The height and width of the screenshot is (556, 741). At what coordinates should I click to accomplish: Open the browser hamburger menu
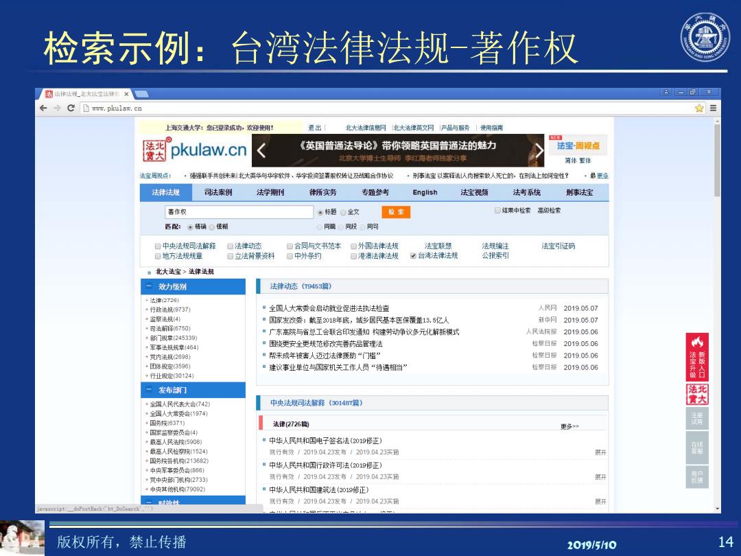(713, 108)
